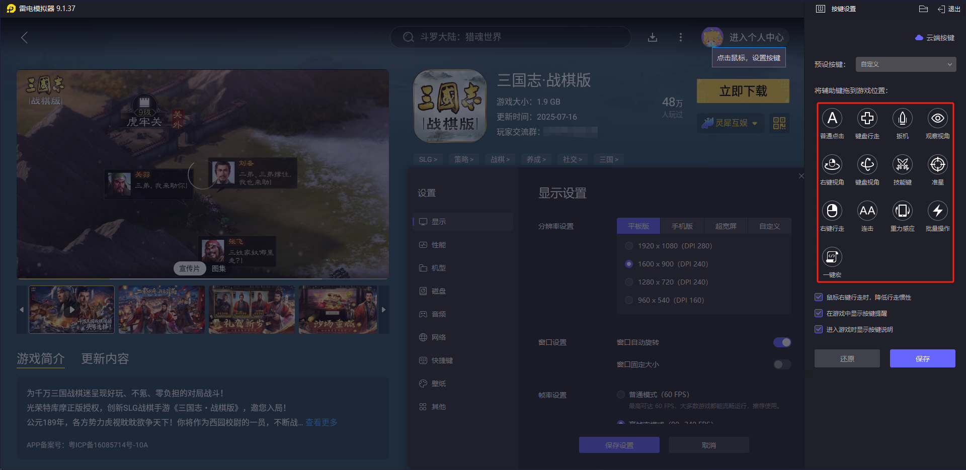Click the 取消 button
The width and height of the screenshot is (966, 470).
coord(709,445)
